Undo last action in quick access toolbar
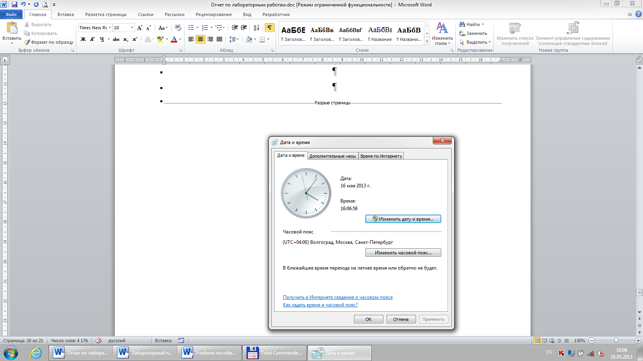643x361 pixels. coord(23,4)
